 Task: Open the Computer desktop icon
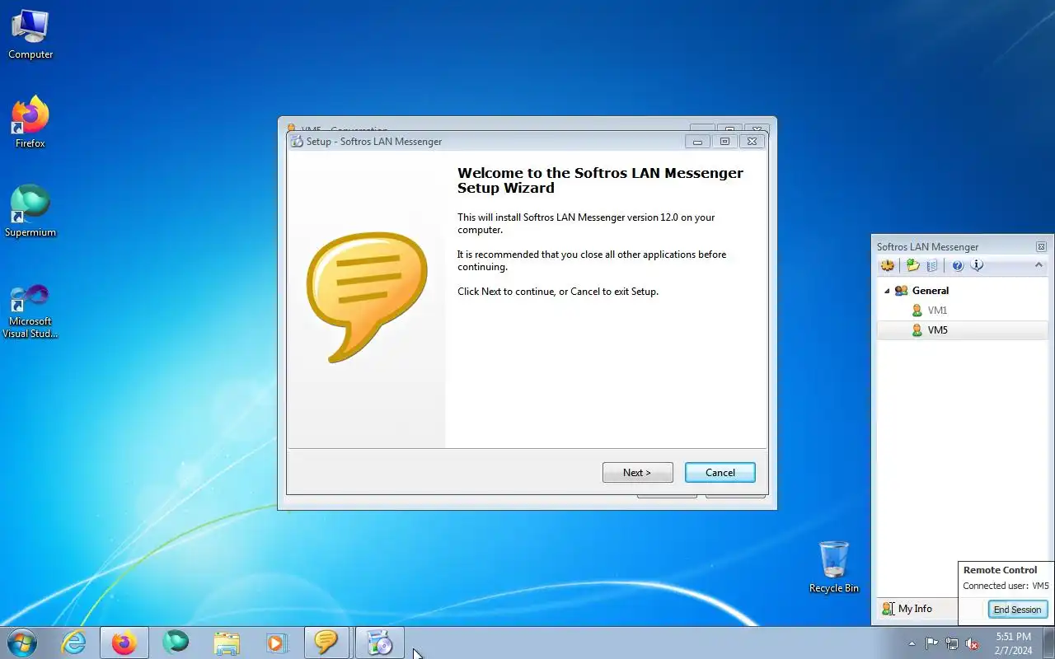coord(30,35)
